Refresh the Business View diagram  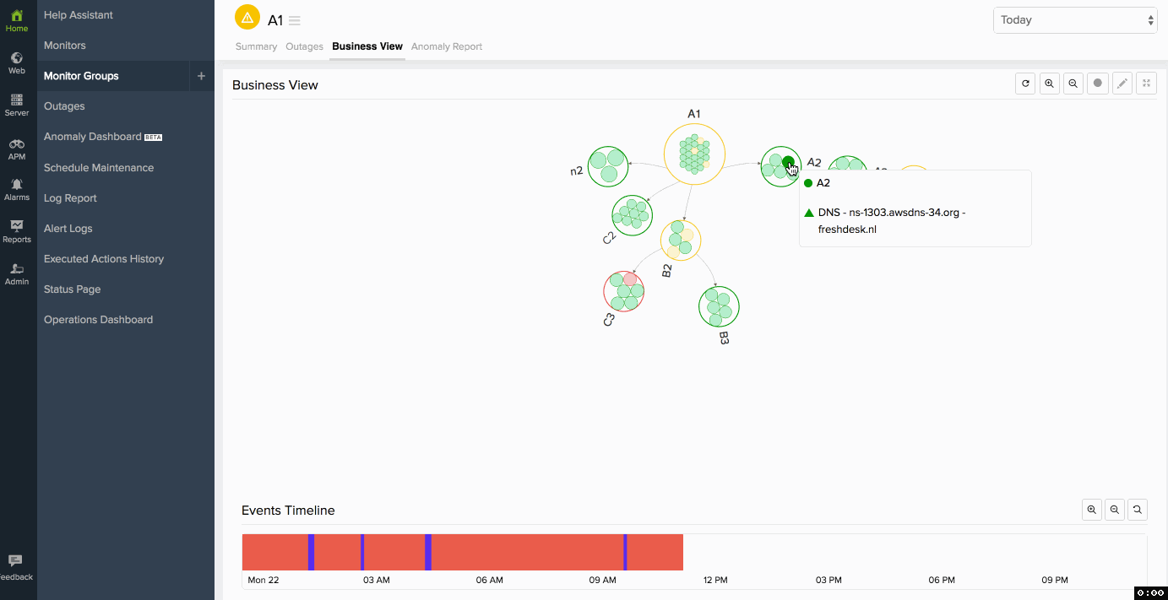click(1025, 84)
